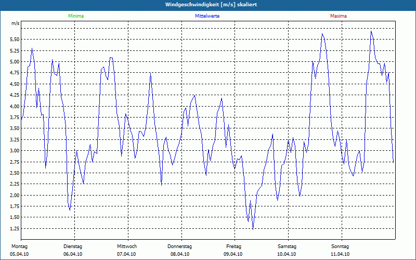Click the 2,00 y-axis value
This screenshot has height=260, width=416.
point(15,196)
